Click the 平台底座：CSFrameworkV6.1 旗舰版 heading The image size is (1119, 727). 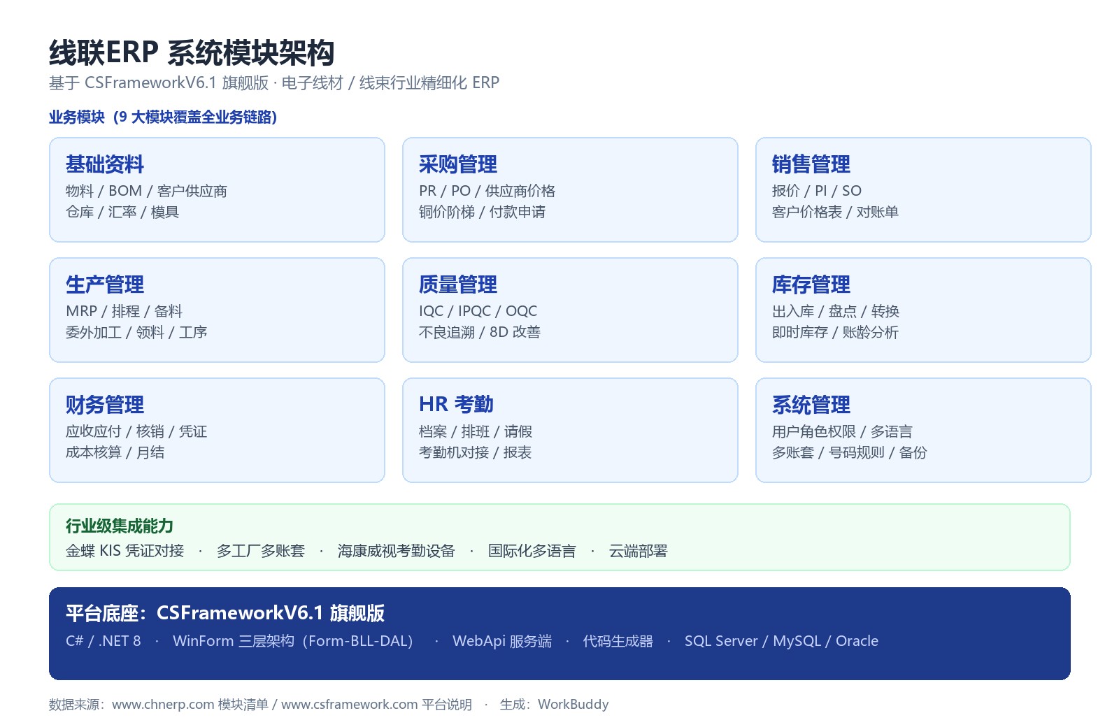[225, 613]
